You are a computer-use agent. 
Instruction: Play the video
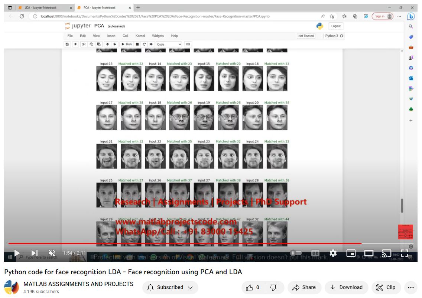click(17, 253)
